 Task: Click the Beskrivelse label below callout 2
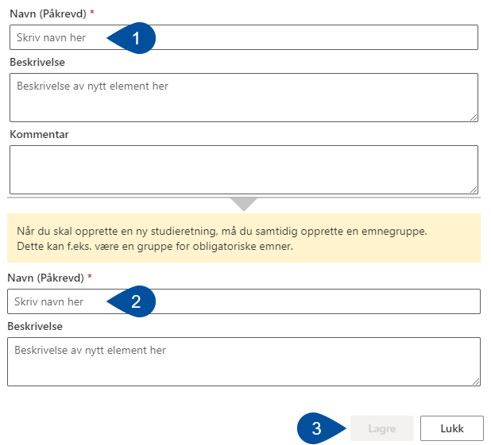35,326
